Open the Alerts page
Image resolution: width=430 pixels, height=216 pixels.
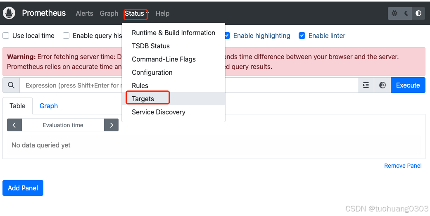click(x=84, y=14)
